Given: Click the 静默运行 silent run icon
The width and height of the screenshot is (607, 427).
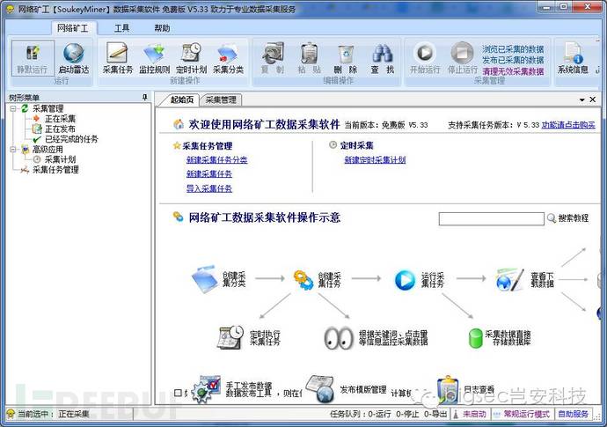Looking at the screenshot, I should pyautogui.click(x=33, y=54).
